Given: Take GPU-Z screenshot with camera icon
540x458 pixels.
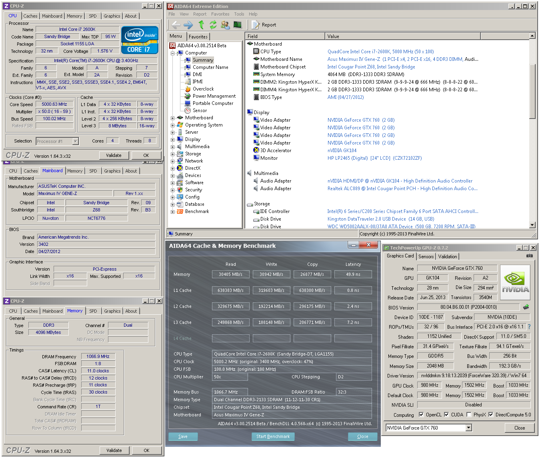Looking at the screenshot, I should [x=529, y=256].
